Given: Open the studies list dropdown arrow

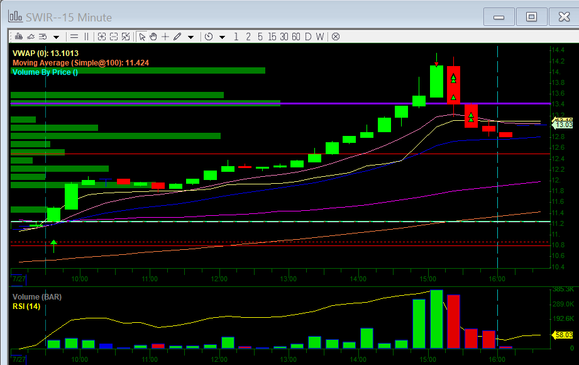Looking at the screenshot, I should point(56,37).
